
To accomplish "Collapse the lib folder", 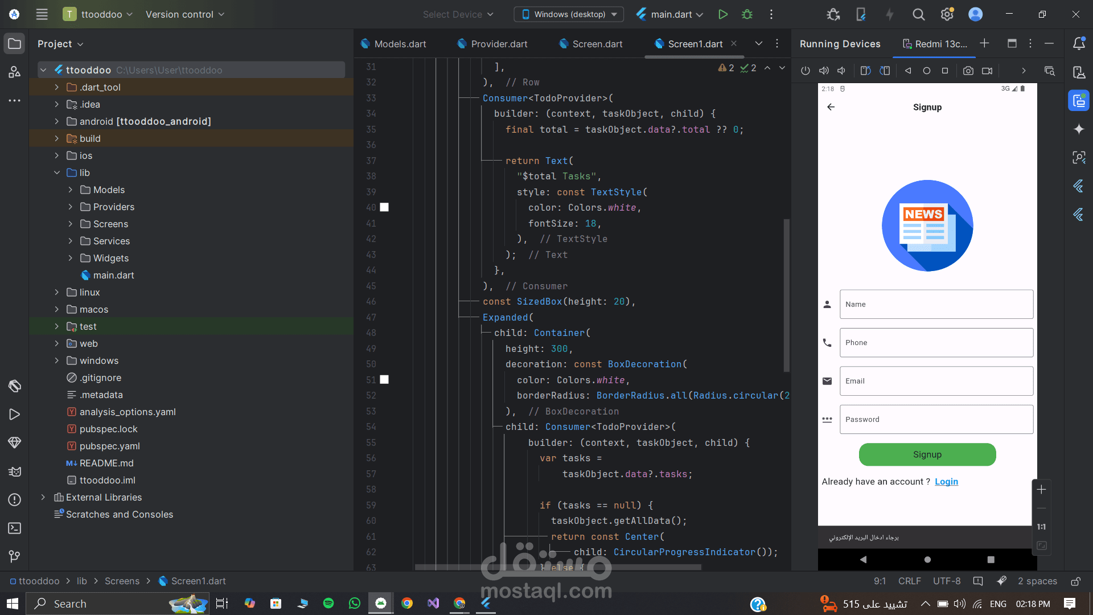I will tap(56, 173).
